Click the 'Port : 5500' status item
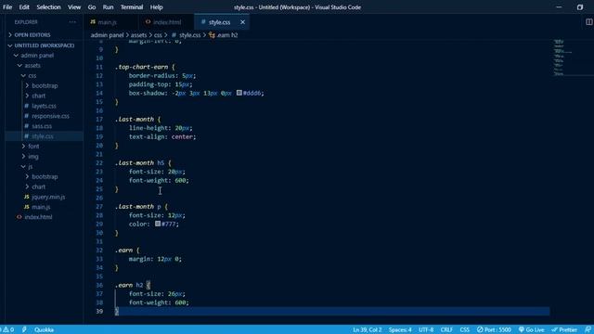 (494, 329)
